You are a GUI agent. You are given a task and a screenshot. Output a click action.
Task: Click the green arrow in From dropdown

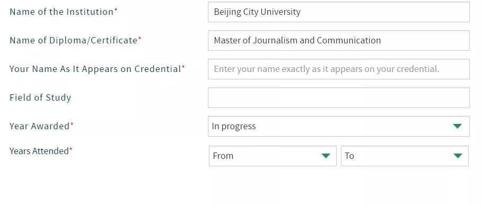click(326, 156)
